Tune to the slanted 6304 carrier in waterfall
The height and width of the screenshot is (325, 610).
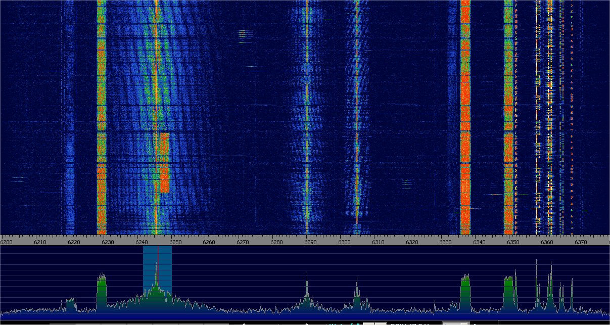click(357, 126)
